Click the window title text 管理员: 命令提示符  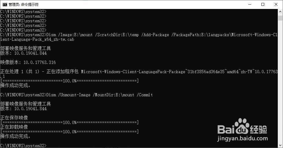(23, 4)
